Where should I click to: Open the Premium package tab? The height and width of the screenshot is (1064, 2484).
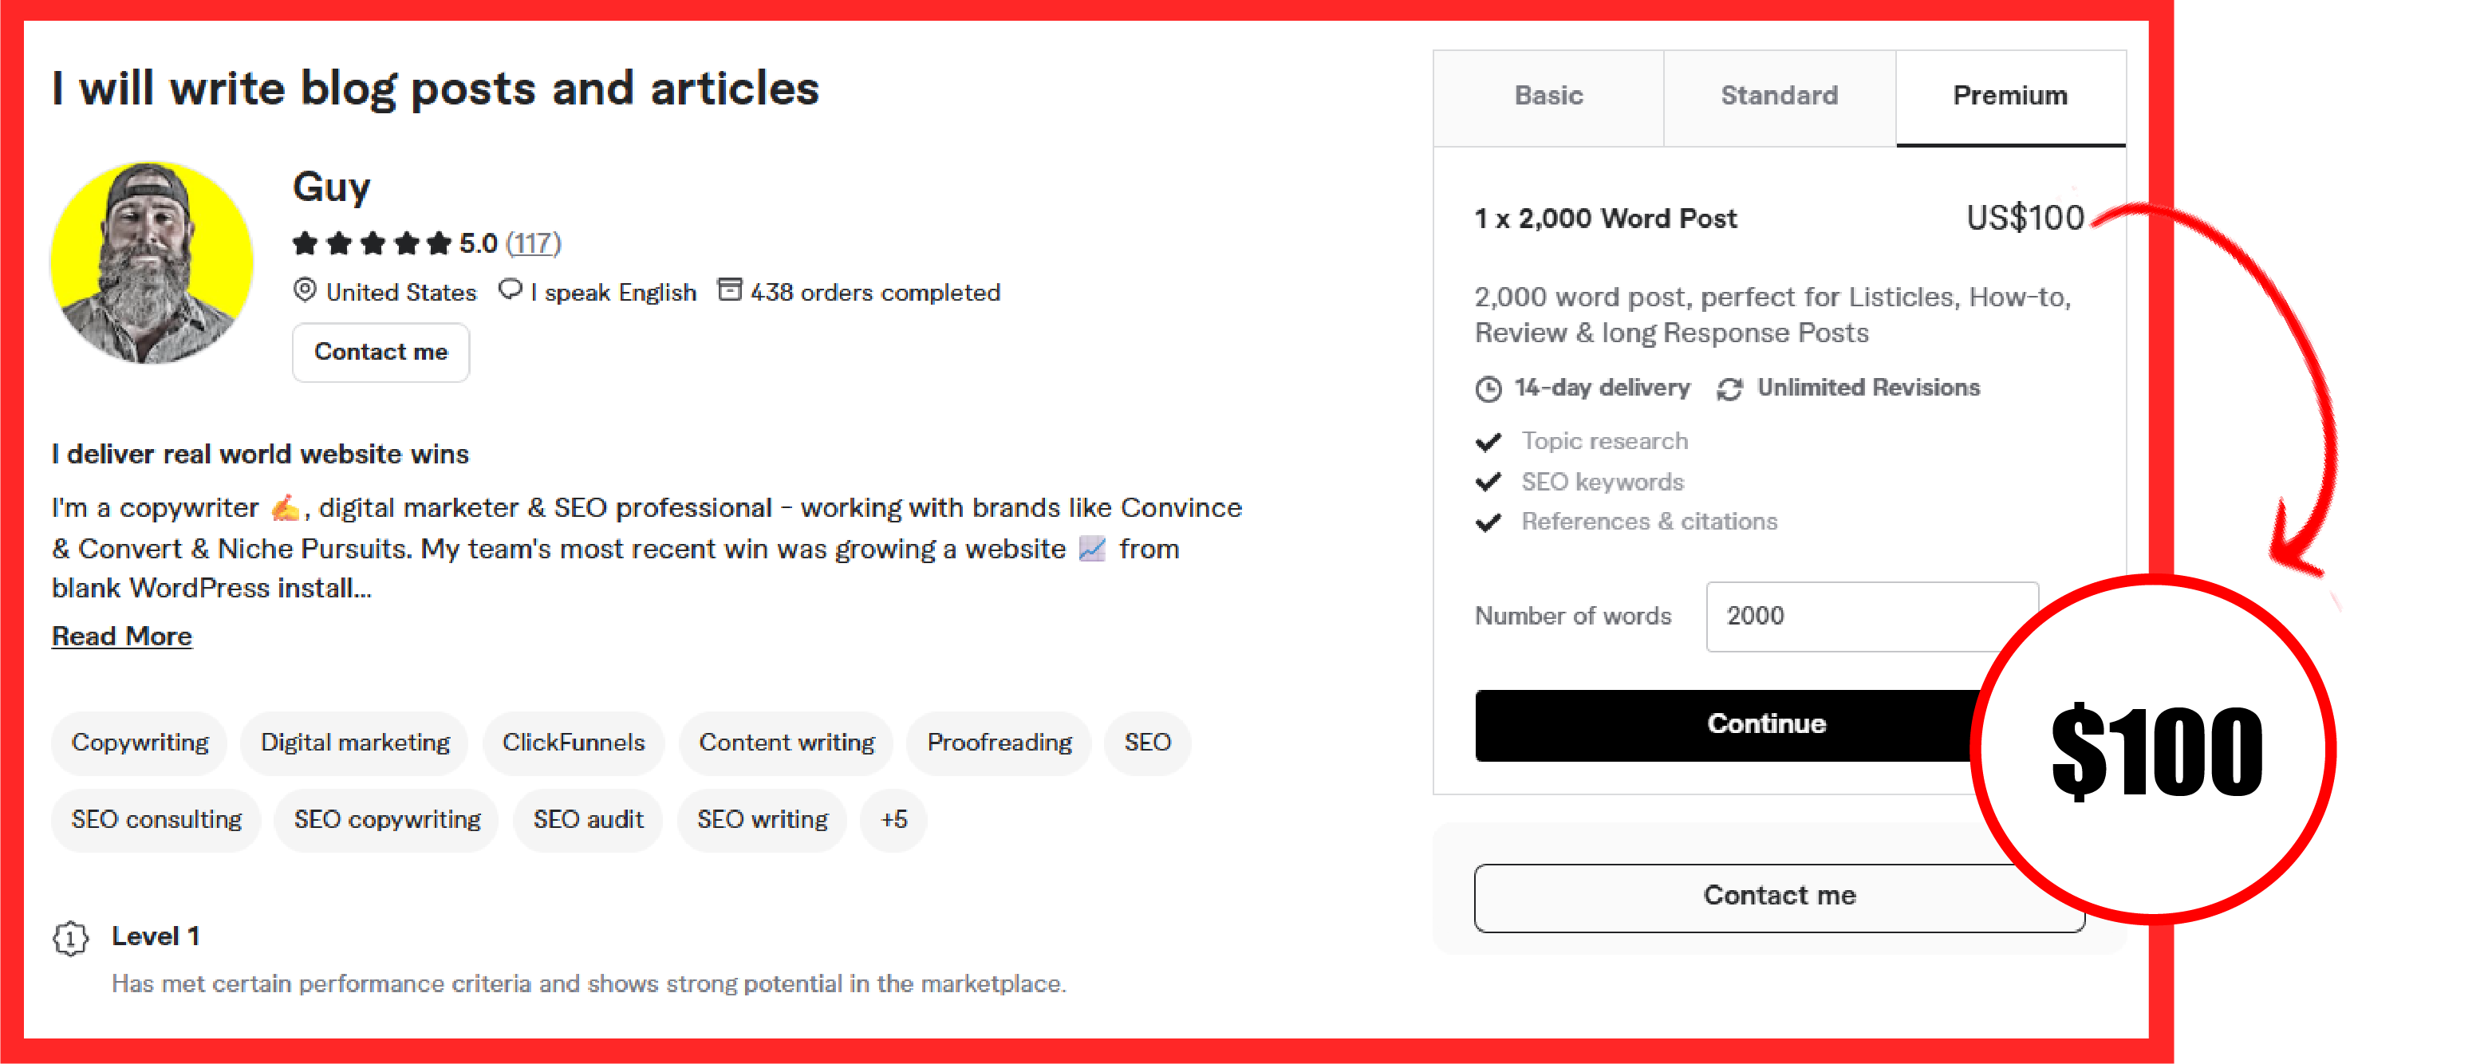pos(2009,96)
